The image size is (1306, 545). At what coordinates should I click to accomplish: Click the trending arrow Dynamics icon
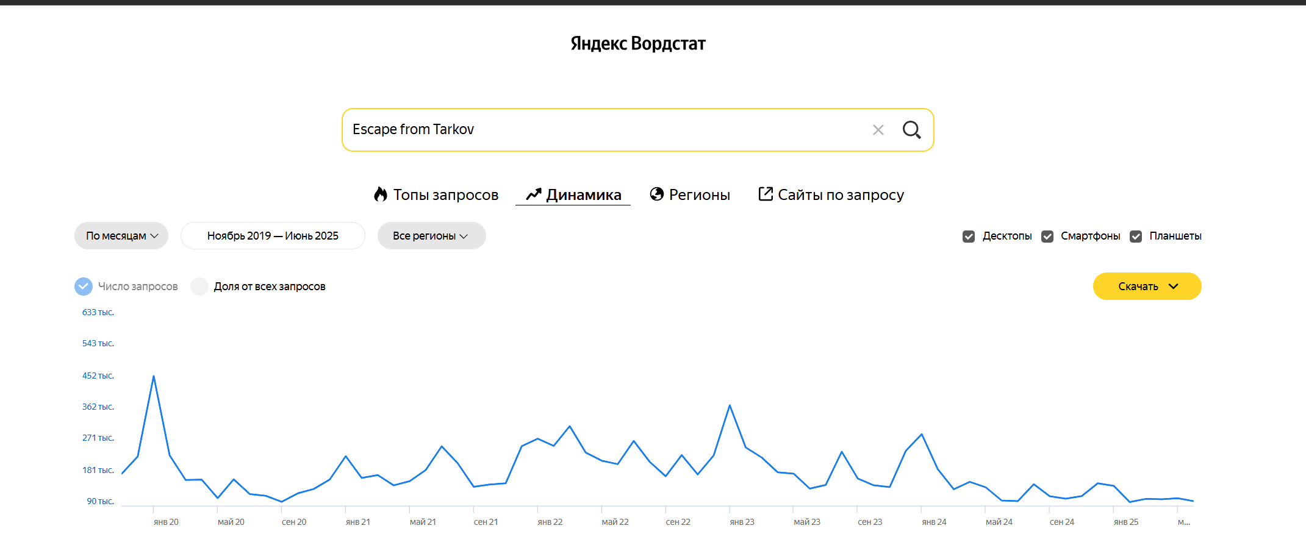[534, 194]
